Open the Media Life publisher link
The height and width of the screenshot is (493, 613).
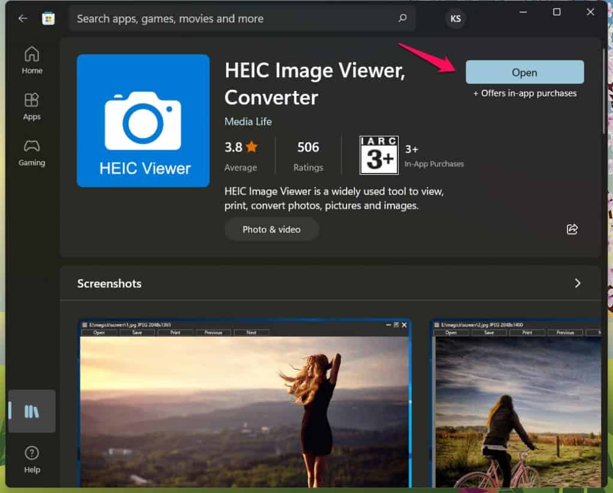(248, 121)
